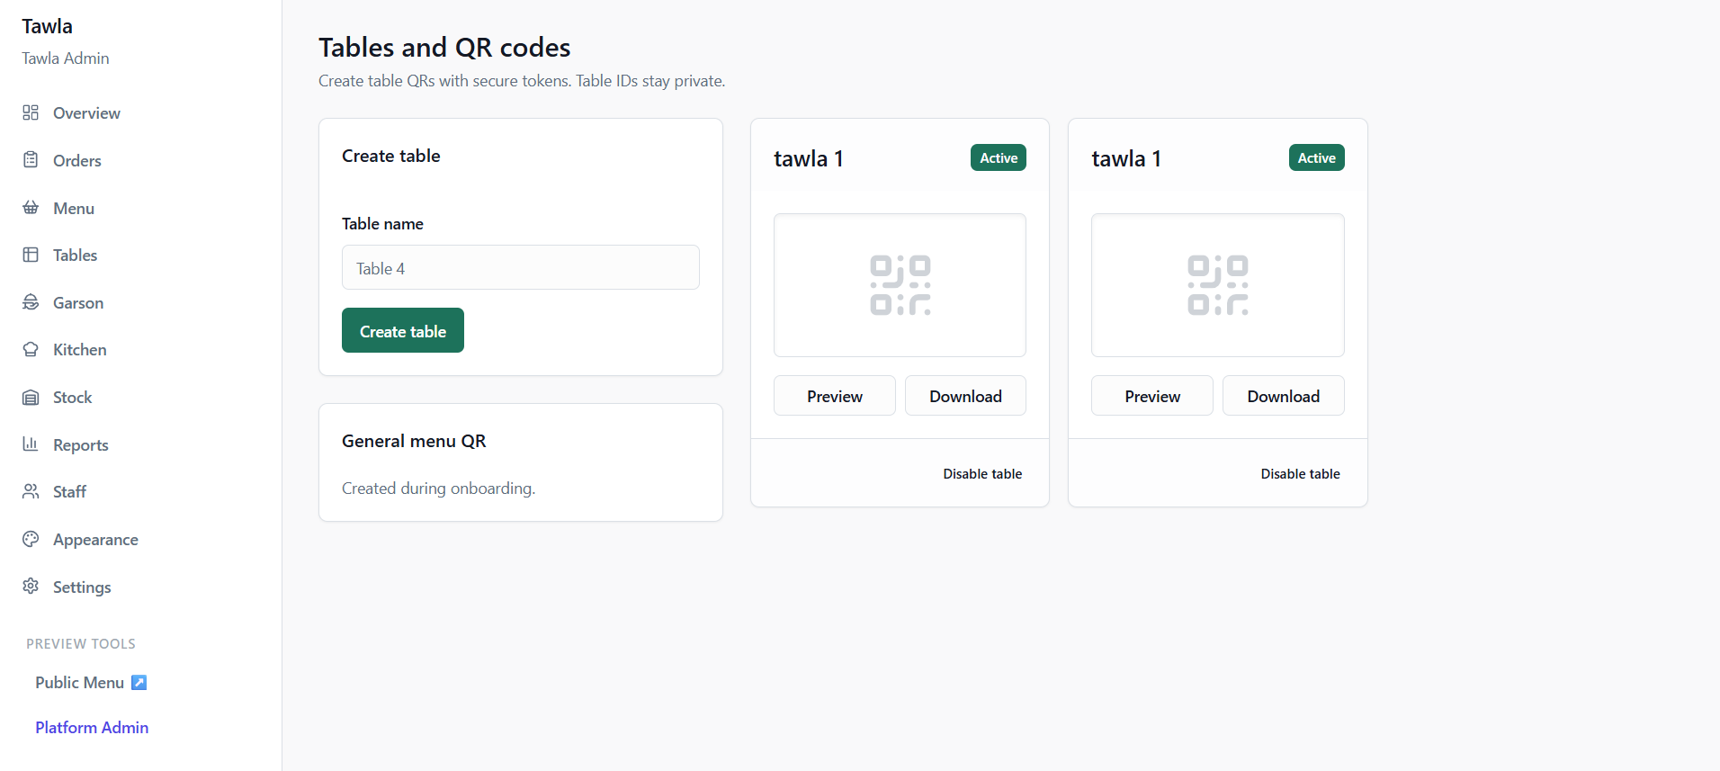
Task: Click the Tables grid icon in sidebar
Action: click(x=31, y=255)
